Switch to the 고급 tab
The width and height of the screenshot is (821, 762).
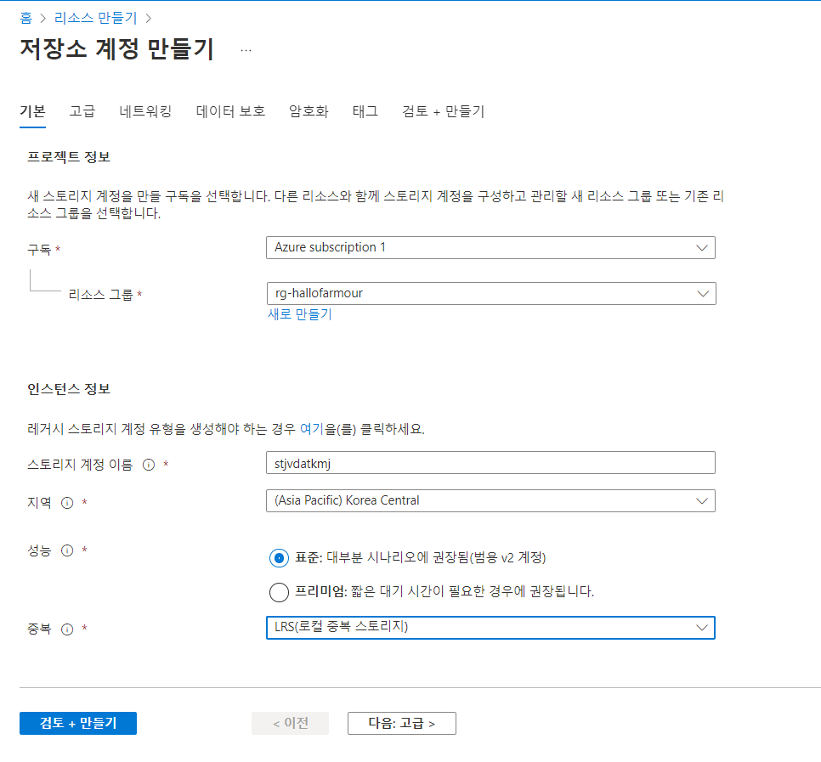pos(82,111)
